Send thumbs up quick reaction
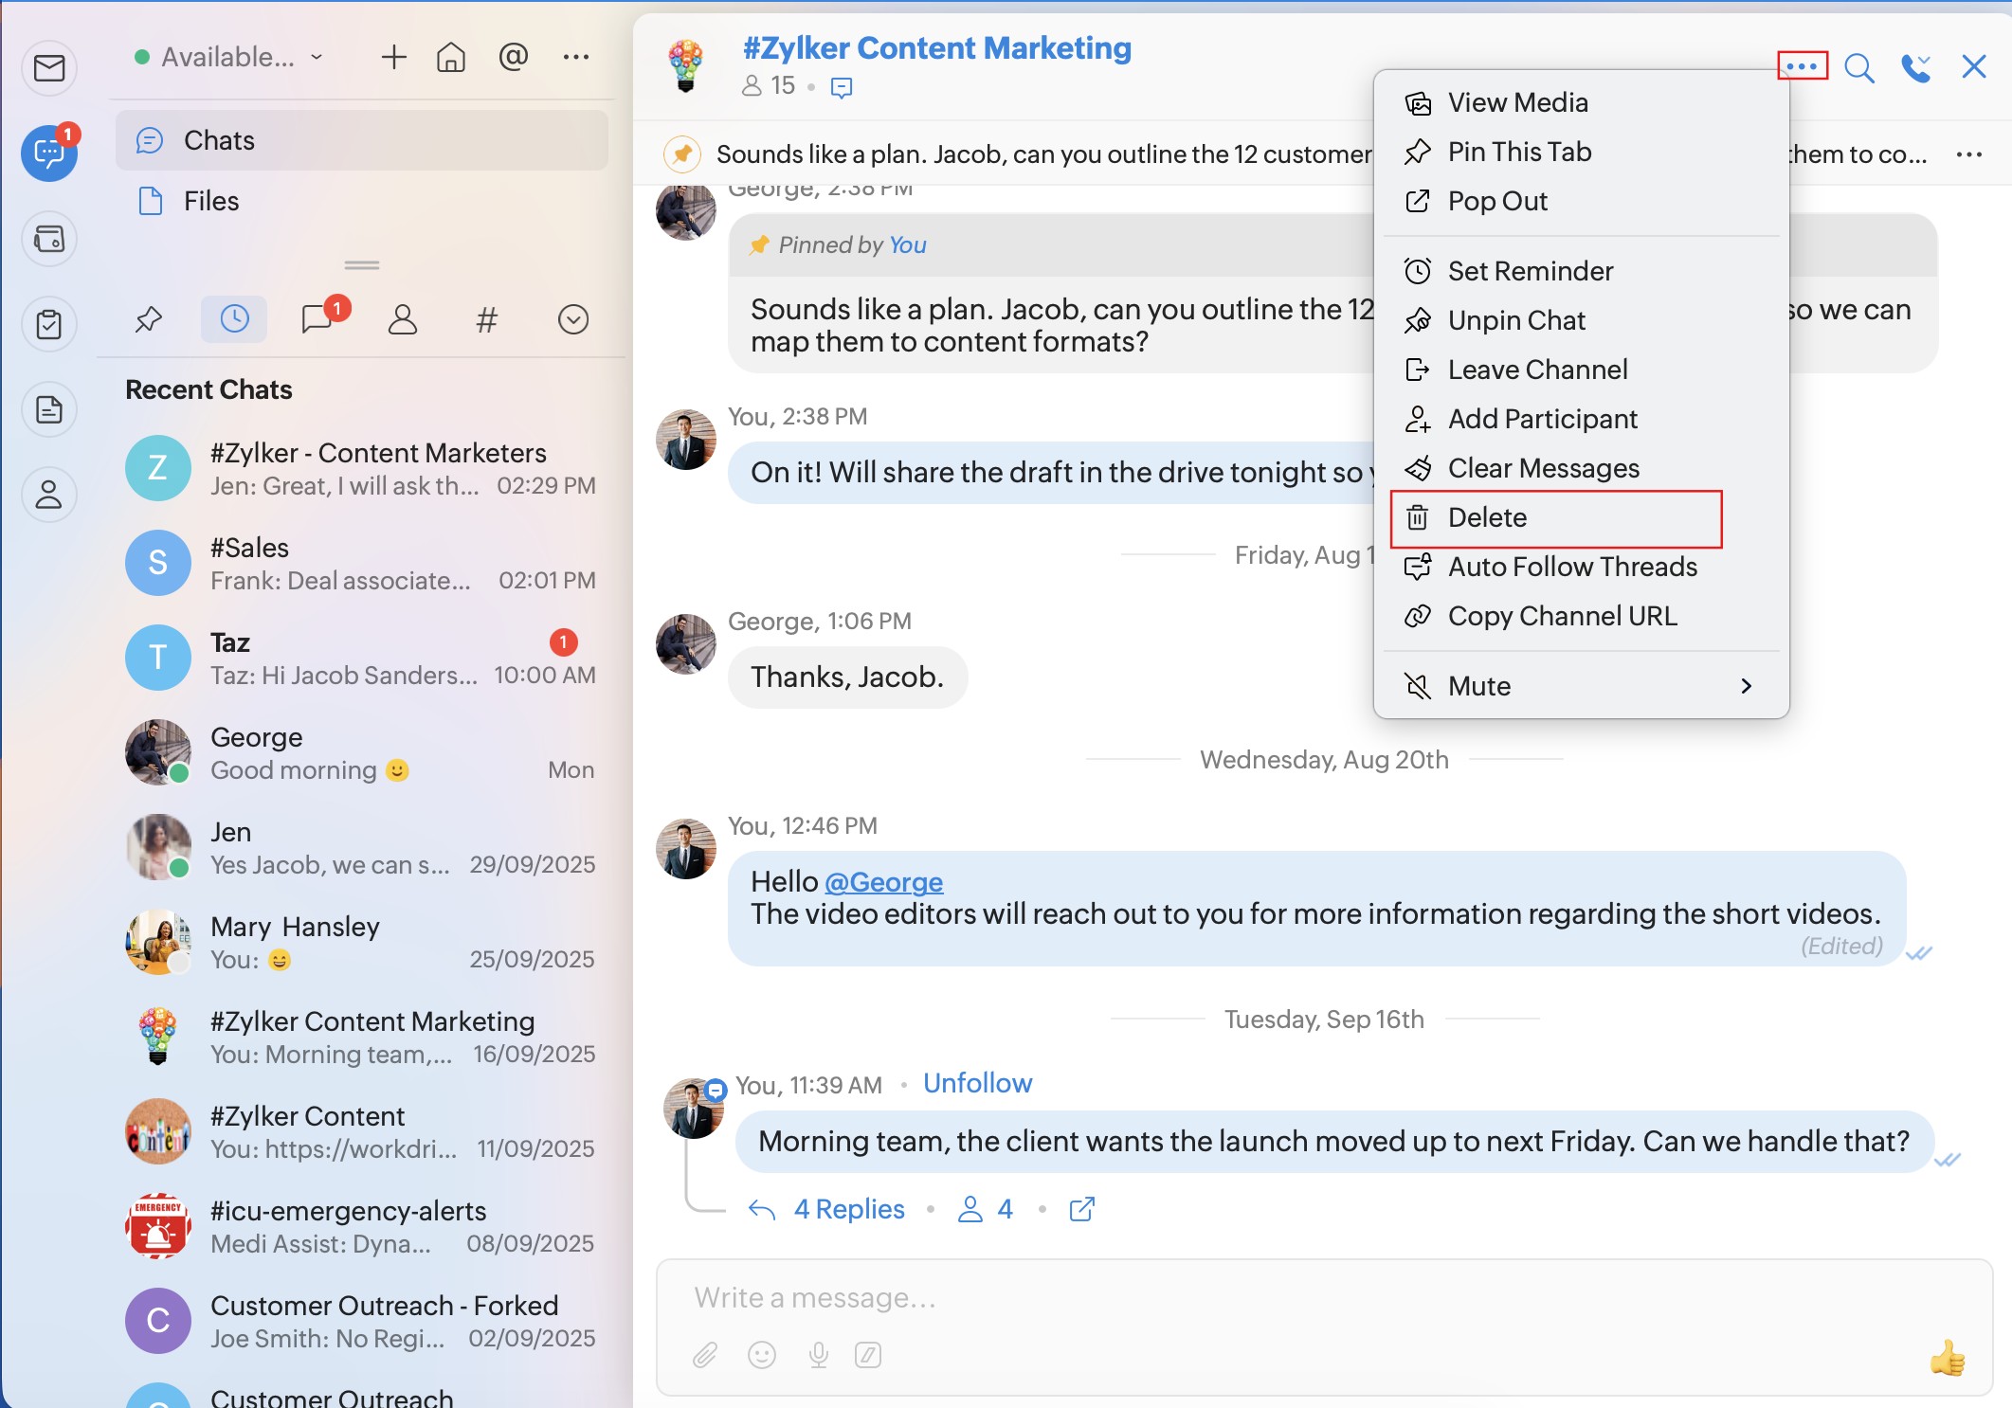This screenshot has width=2012, height=1408. pos(1947,1358)
